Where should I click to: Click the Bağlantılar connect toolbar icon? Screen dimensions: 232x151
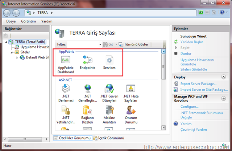6,35
